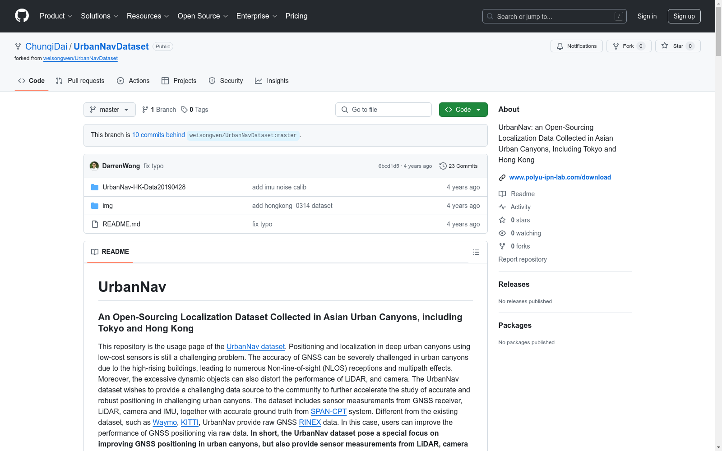Viewport: 722px width, 451px height.
Task: Select the Code tab
Action: pos(32,81)
